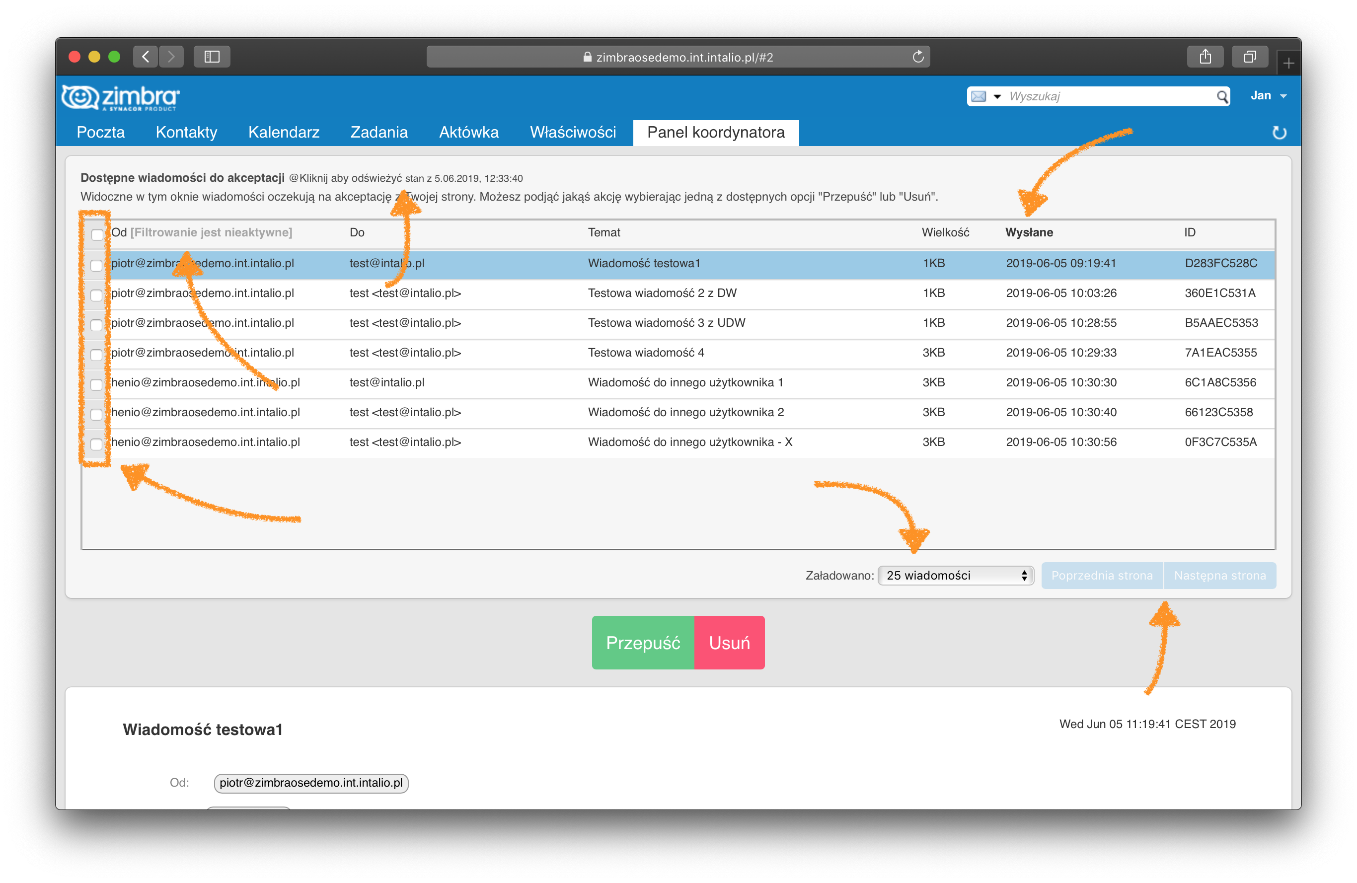Viewport: 1357px width, 883px height.
Task: Show all tabs overview icon
Action: 1250,57
